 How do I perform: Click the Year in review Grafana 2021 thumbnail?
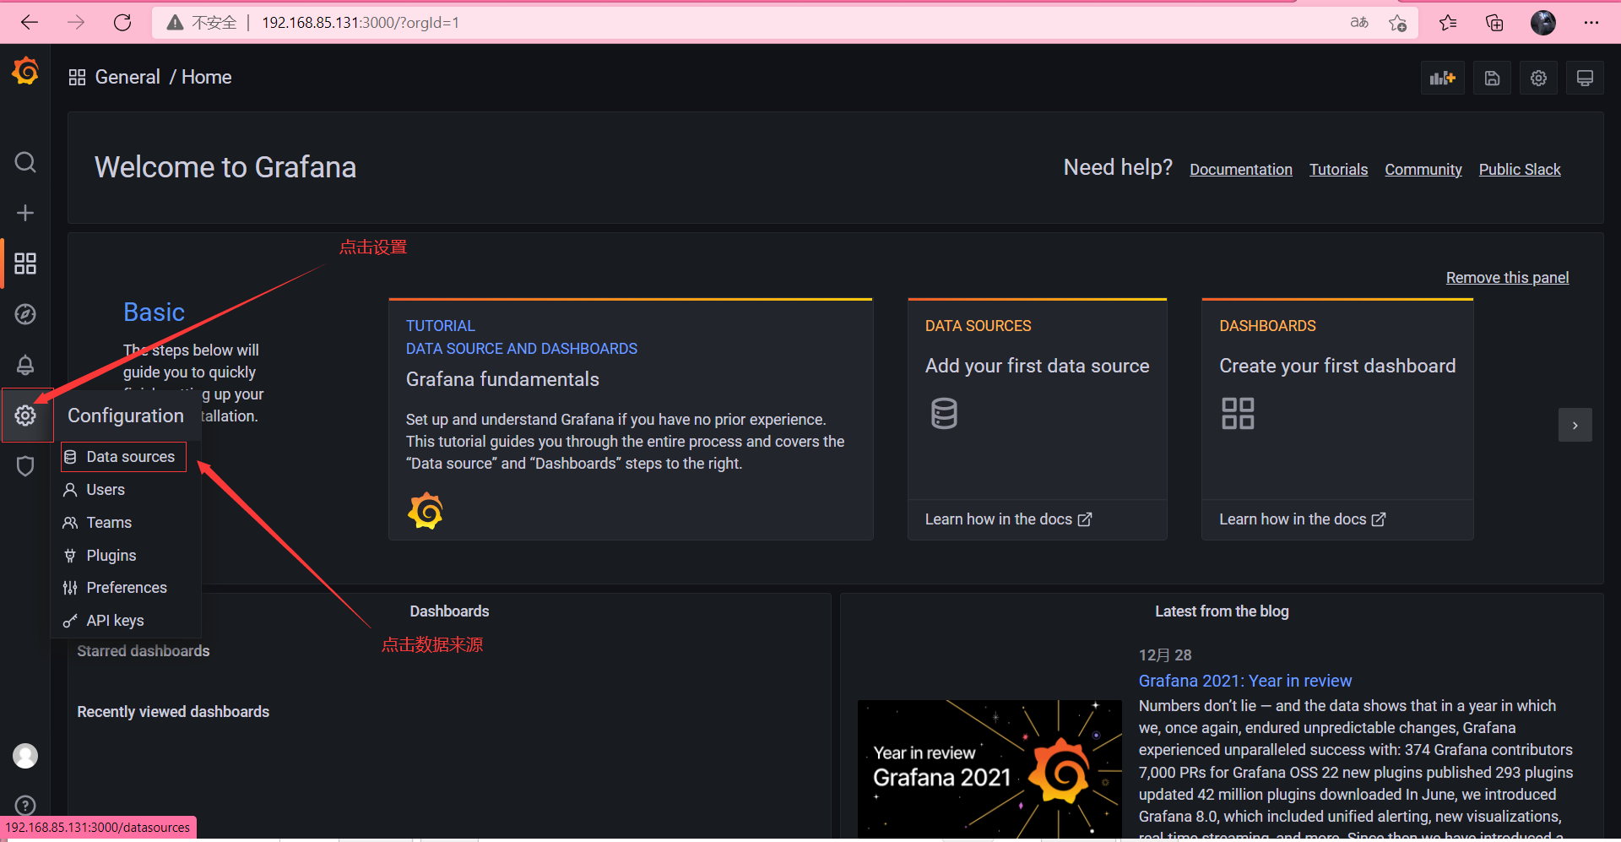(x=989, y=769)
